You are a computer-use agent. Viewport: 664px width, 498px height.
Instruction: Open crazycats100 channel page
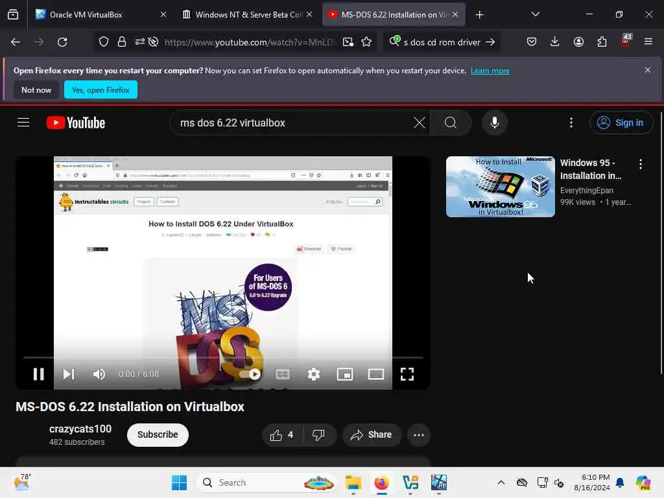80,429
